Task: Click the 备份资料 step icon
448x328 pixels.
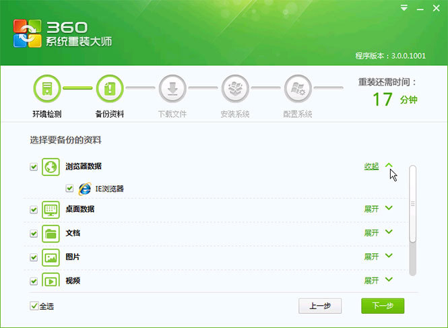Action: 110,88
